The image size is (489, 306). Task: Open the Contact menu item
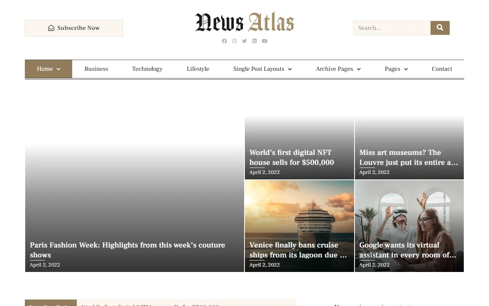(442, 69)
